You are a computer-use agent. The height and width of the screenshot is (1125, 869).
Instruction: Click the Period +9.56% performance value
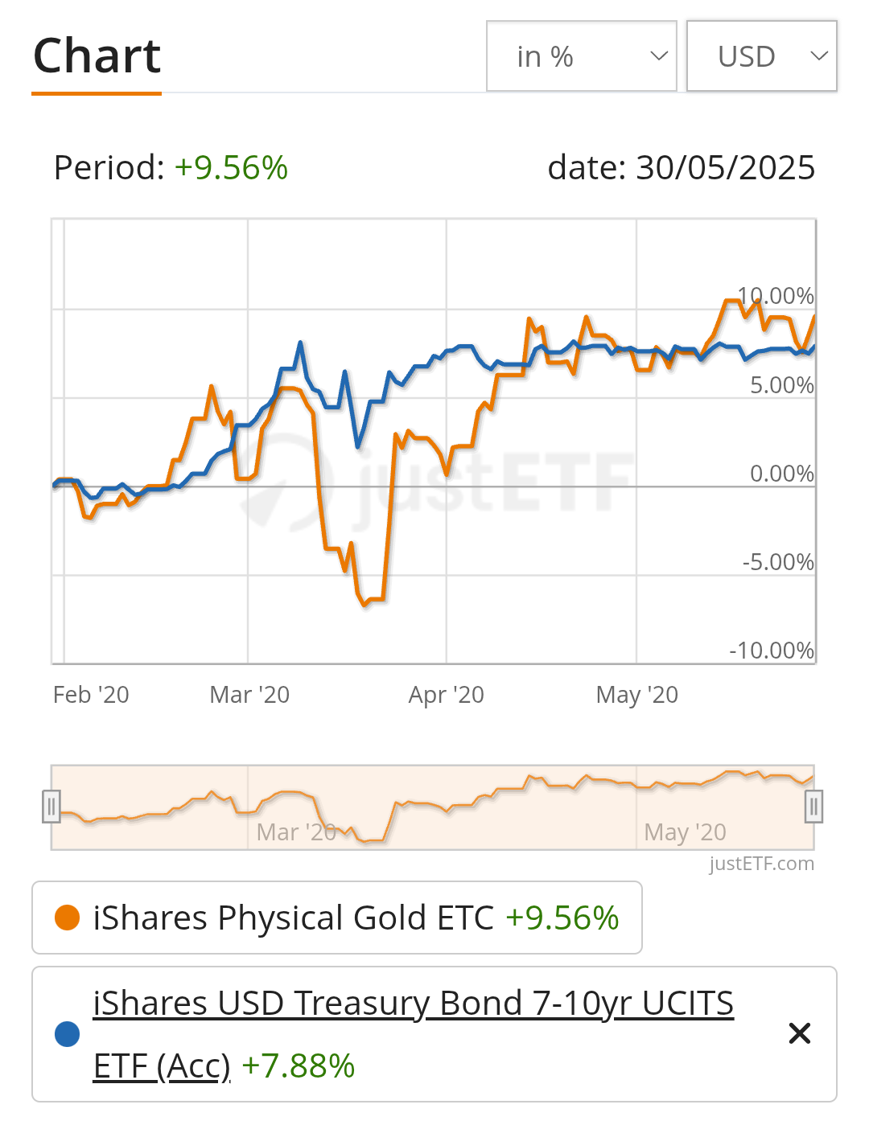pyautogui.click(x=231, y=168)
